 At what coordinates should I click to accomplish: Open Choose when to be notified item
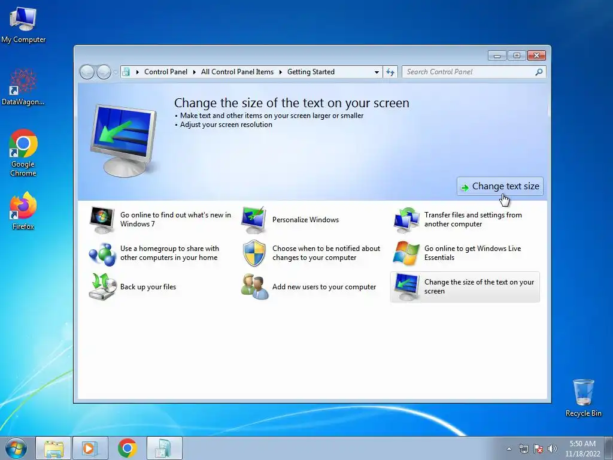point(326,253)
